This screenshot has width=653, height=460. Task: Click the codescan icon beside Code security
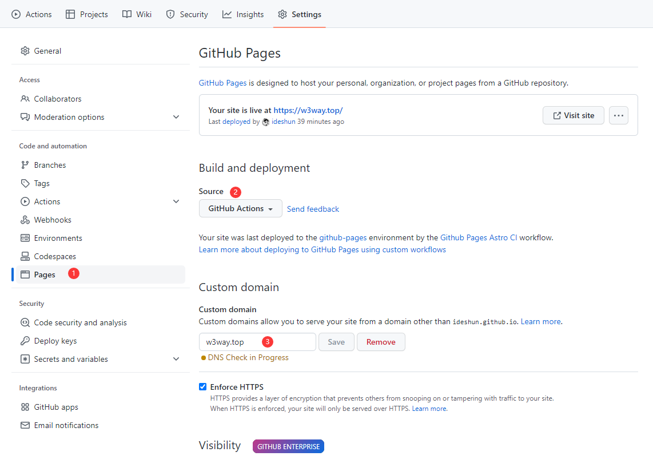(x=25, y=322)
